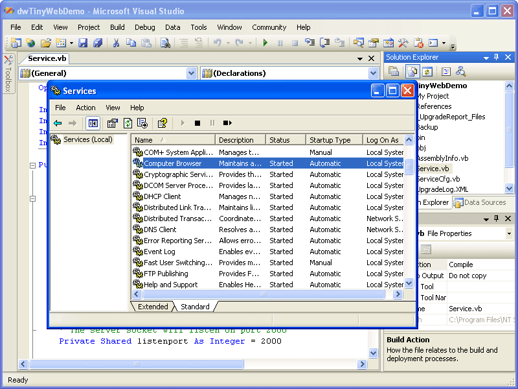The image size is (518, 389).
Task: Open Solution Explorer window position dropdown arrow
Action: 486,58
